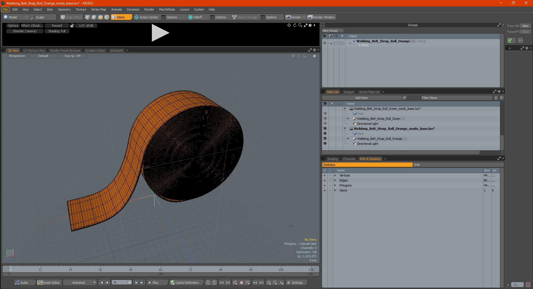Click viewport pan move icon
This screenshot has height=289, width=533.
293,56
